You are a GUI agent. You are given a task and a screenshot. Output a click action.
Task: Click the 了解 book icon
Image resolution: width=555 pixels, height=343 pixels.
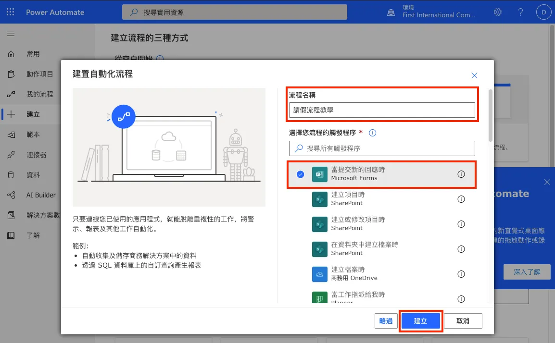(x=11, y=235)
